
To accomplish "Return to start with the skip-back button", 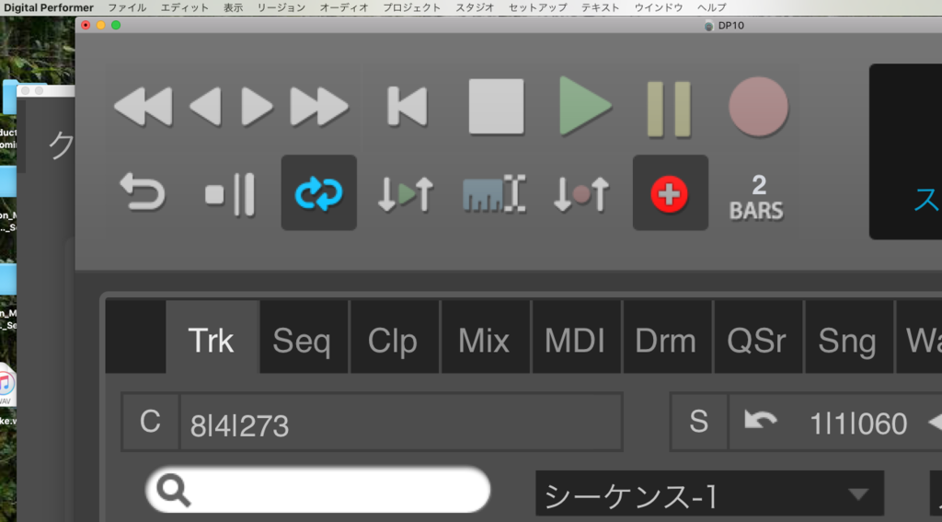I will tap(408, 107).
